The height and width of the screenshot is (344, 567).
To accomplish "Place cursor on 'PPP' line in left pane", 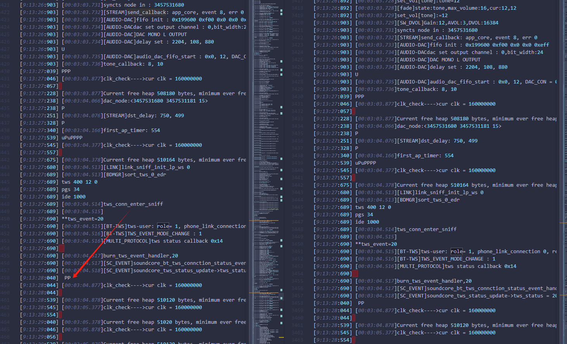I will pyautogui.click(x=66, y=71).
